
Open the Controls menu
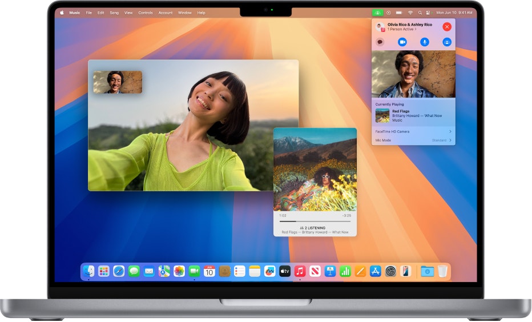145,12
